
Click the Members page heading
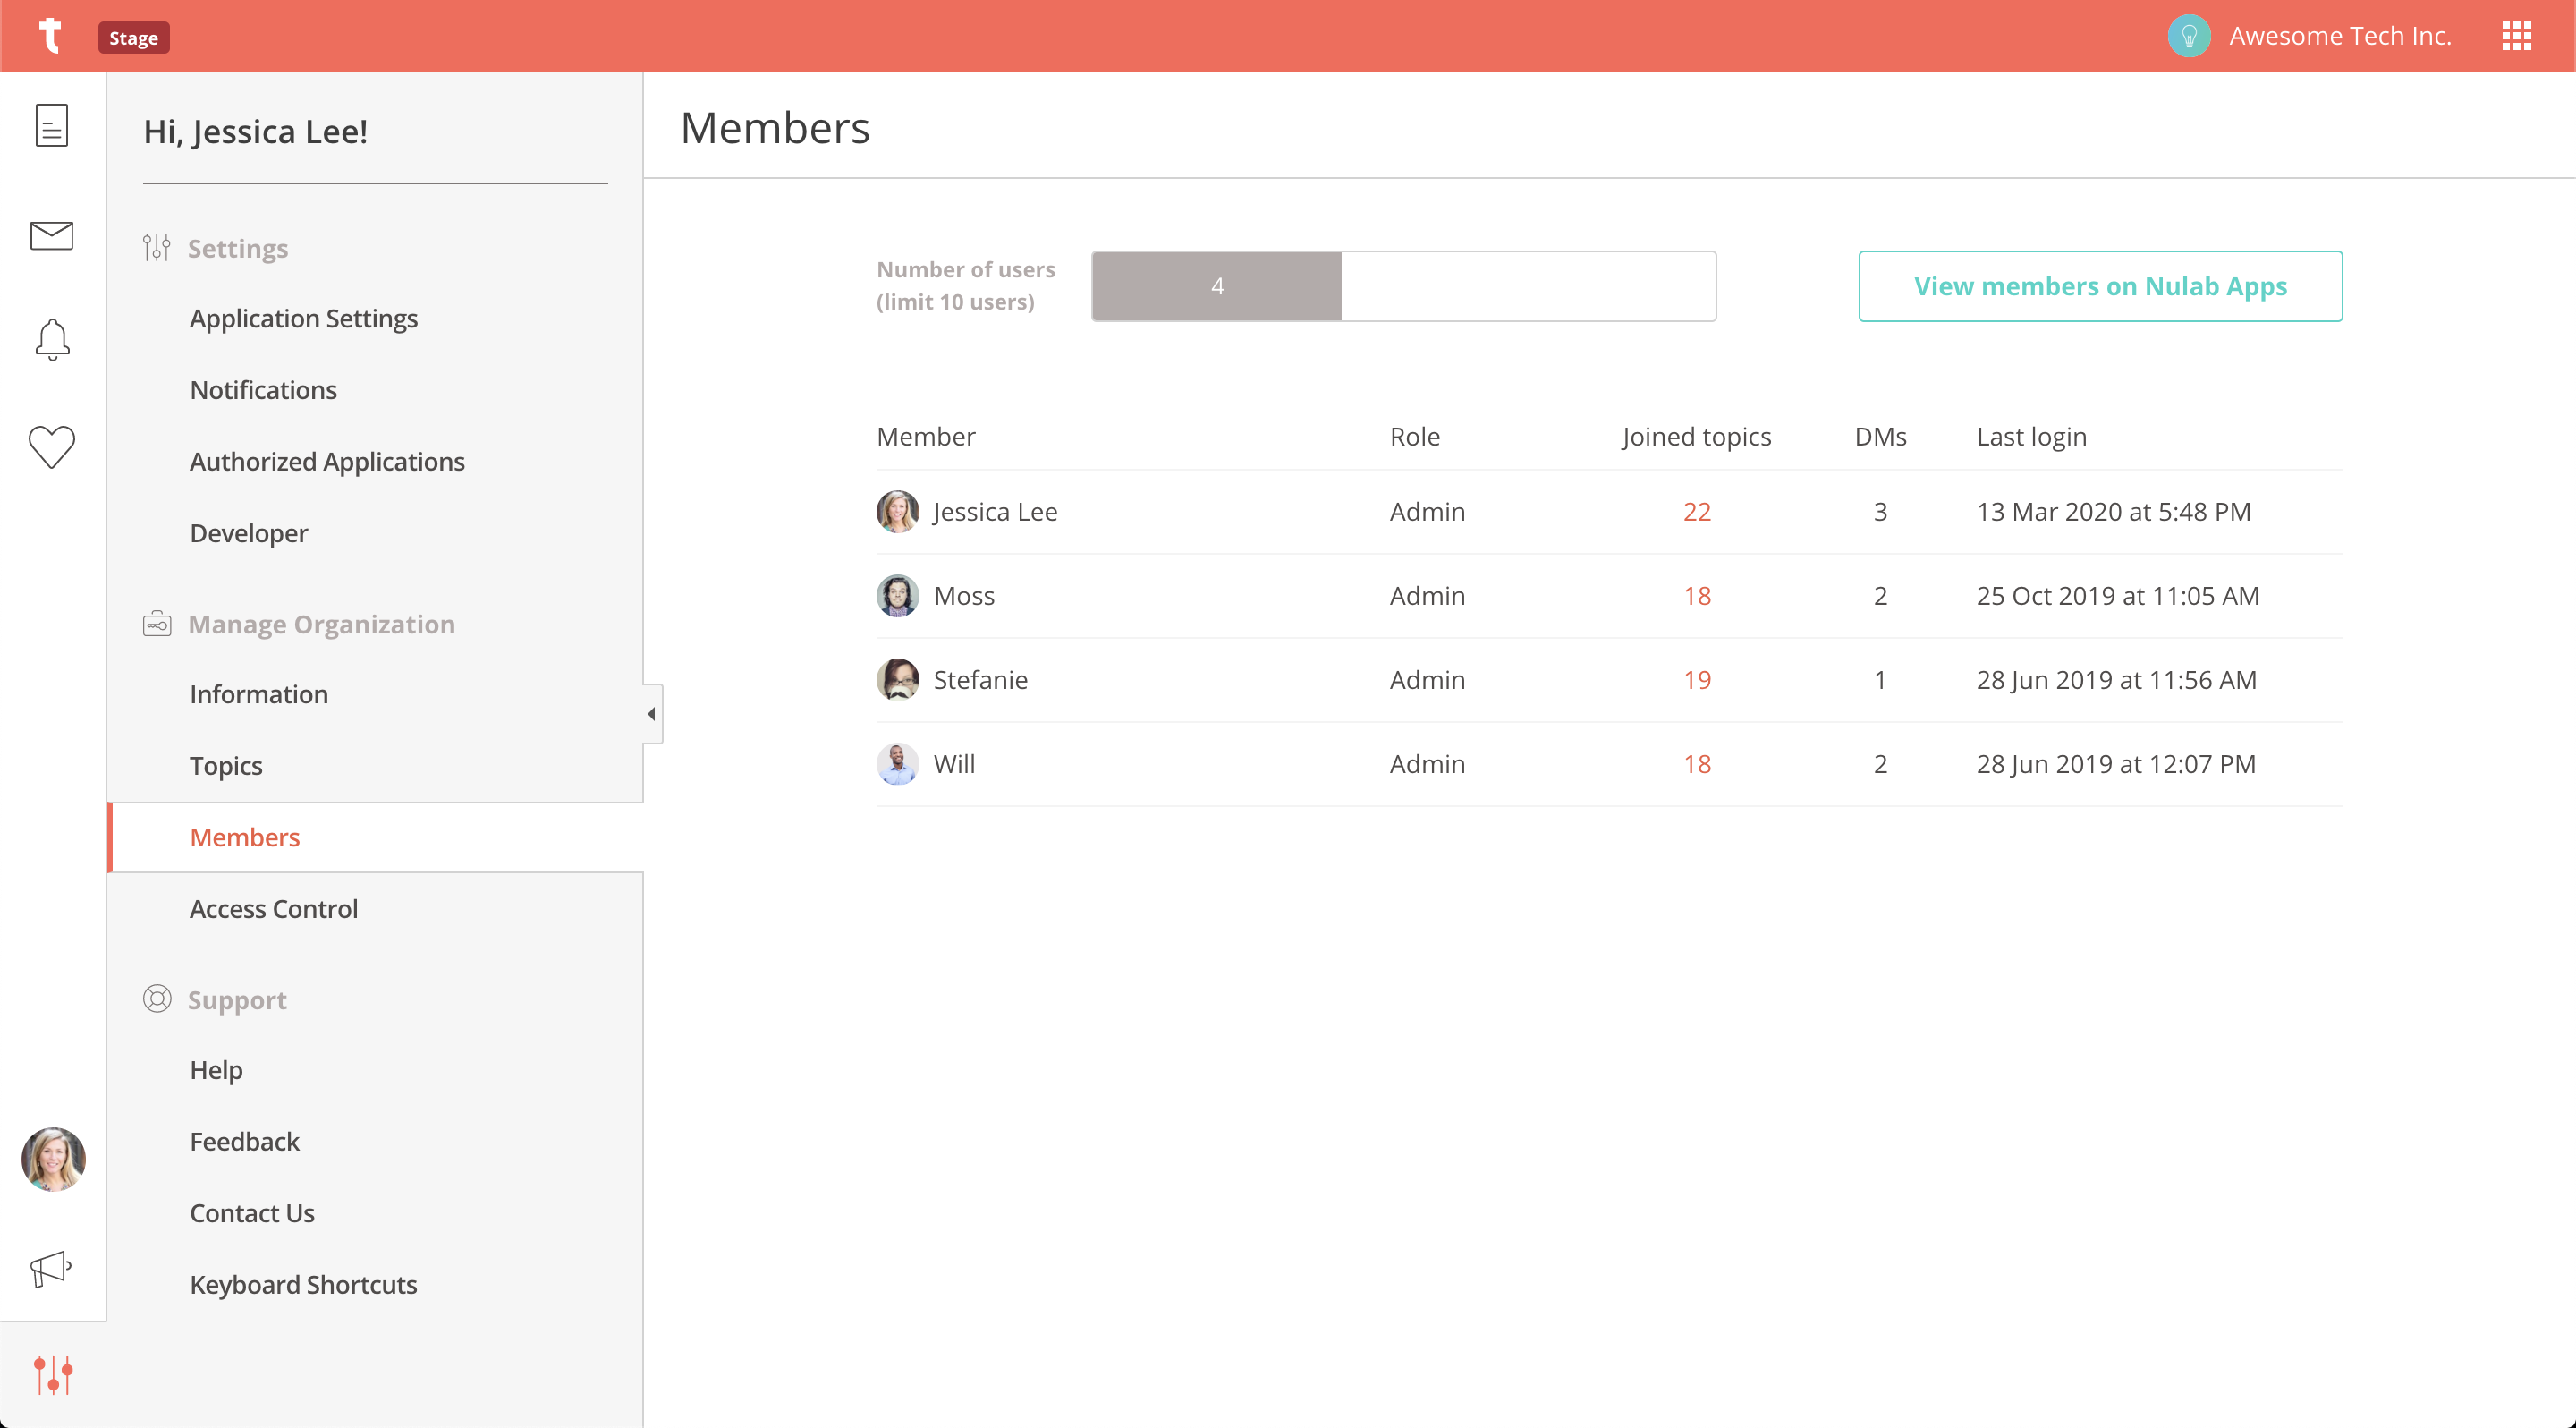[775, 128]
